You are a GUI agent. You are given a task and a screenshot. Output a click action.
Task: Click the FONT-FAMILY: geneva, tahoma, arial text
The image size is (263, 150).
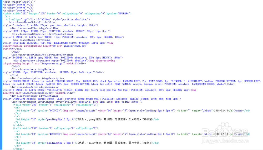[x=138, y=84]
